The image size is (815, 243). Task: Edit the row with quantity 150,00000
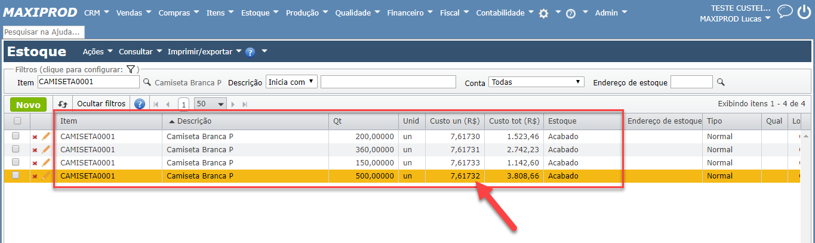[45, 162]
